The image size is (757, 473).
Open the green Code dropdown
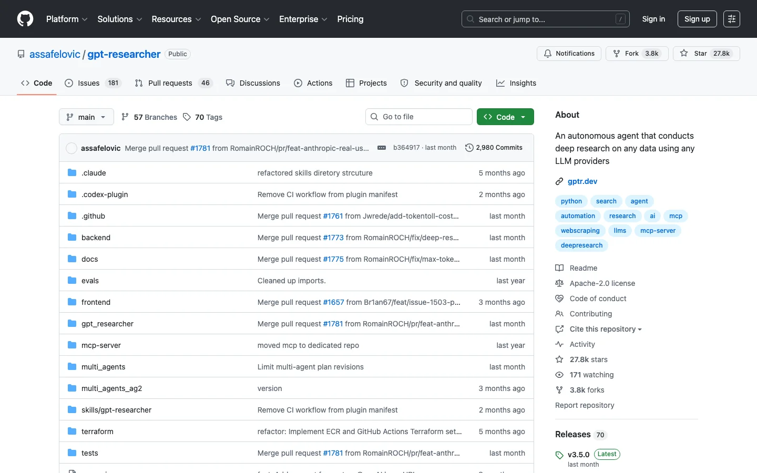point(505,117)
